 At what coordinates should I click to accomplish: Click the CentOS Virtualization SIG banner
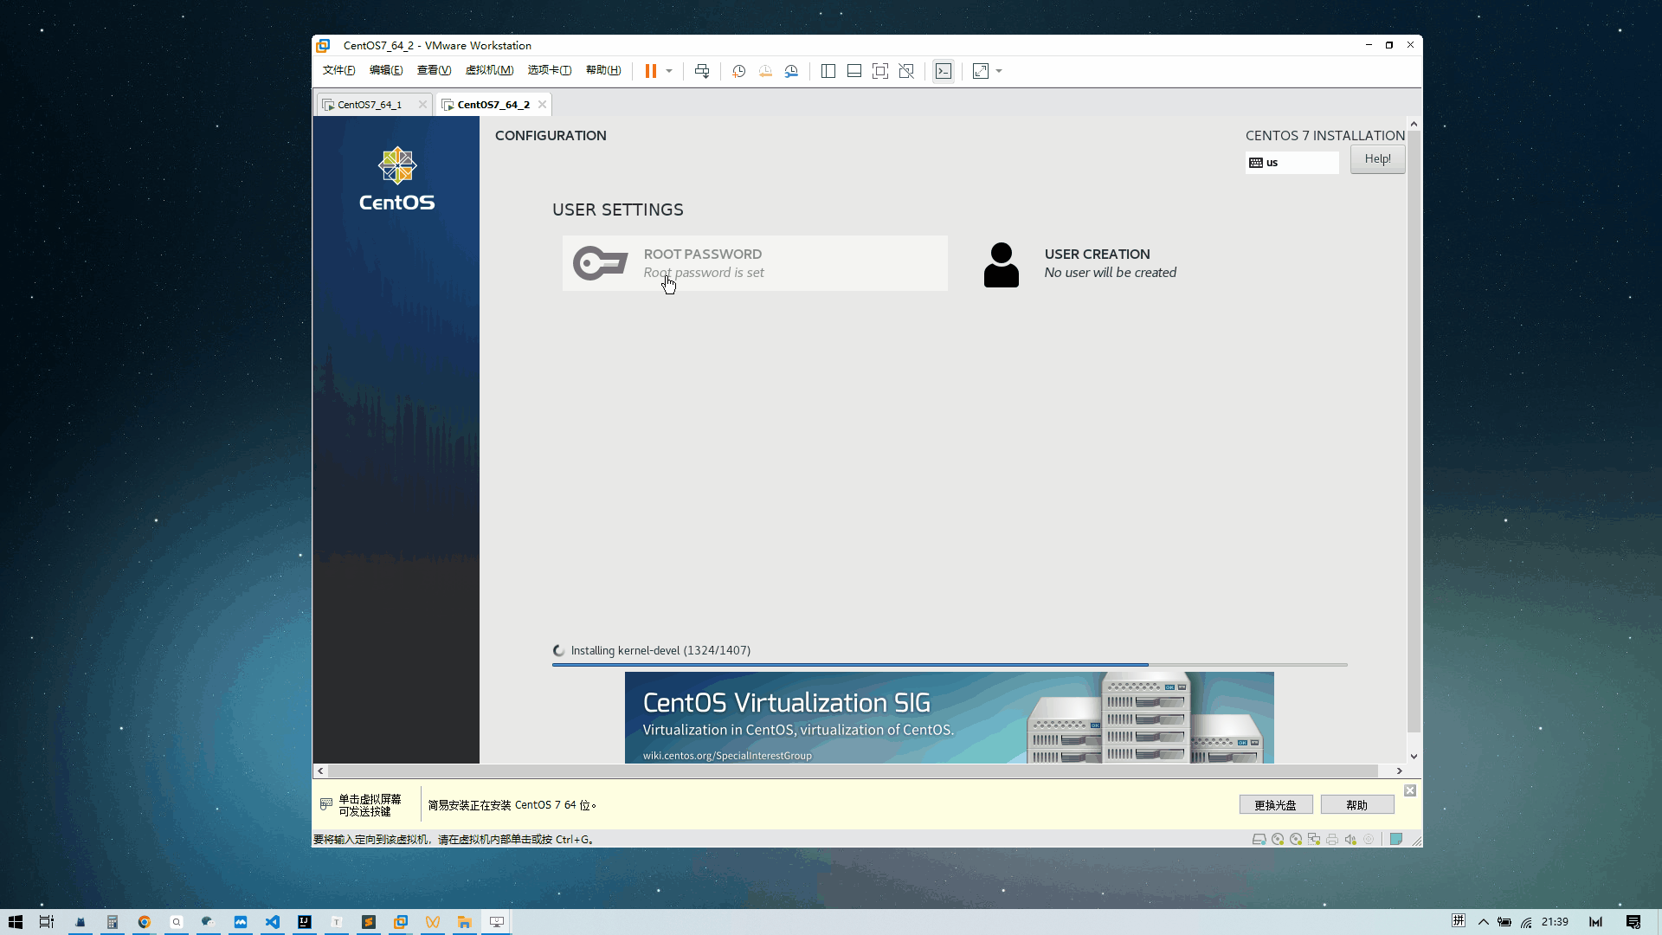(x=949, y=718)
